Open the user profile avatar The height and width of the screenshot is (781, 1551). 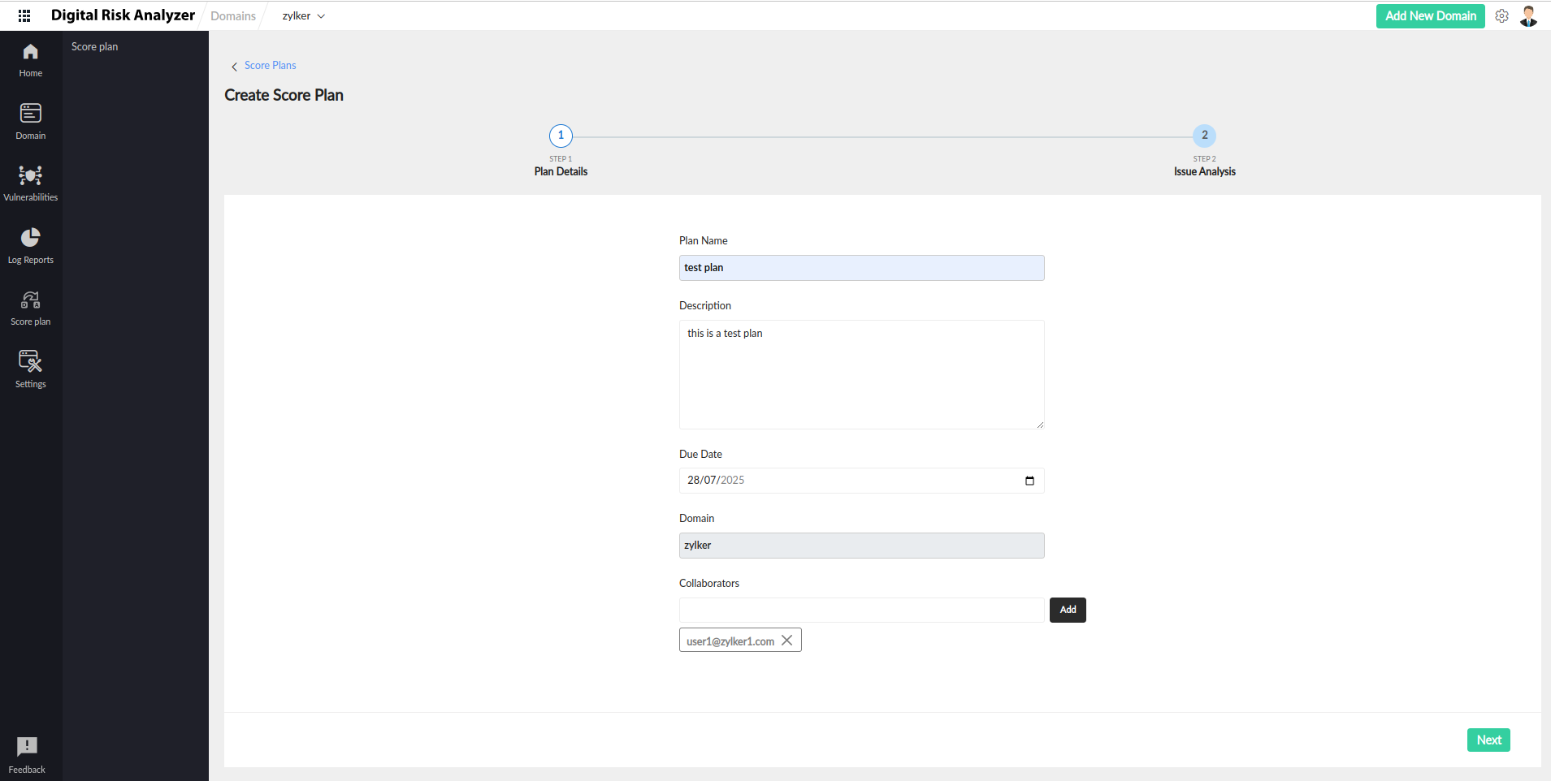(x=1528, y=16)
